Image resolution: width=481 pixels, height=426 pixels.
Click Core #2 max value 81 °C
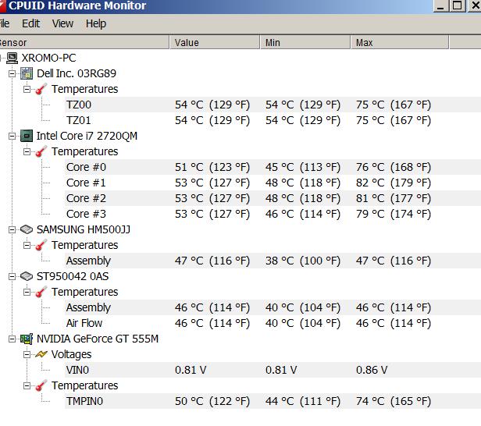394,198
